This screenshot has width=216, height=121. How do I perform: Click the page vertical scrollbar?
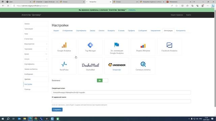coord(215,58)
